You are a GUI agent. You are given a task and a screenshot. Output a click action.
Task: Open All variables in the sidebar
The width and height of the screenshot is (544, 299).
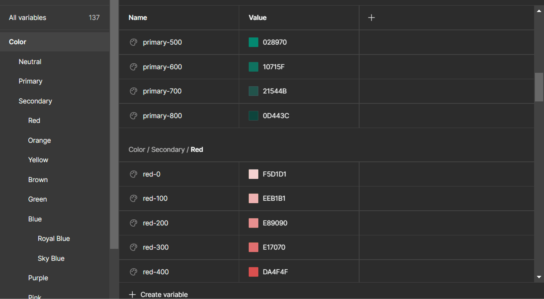click(x=28, y=17)
